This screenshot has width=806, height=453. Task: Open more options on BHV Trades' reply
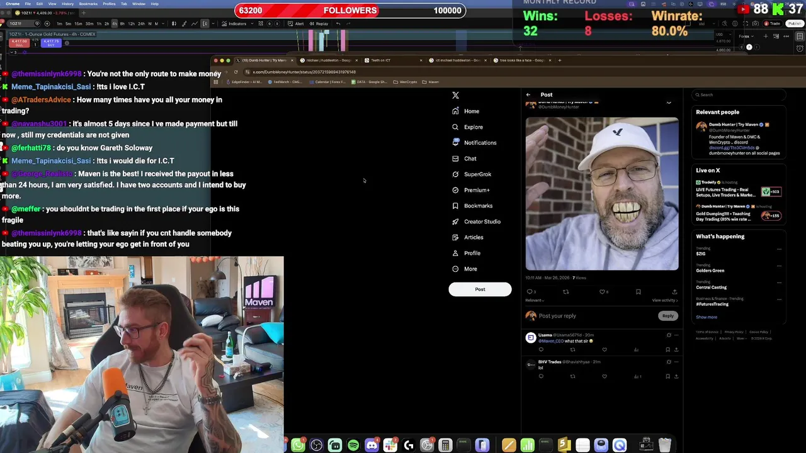[676, 362]
